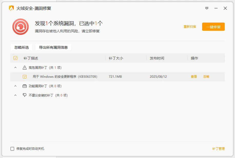Open 查看 for the KB5063709 patch
The width and height of the screenshot is (235, 158).
tap(193, 77)
